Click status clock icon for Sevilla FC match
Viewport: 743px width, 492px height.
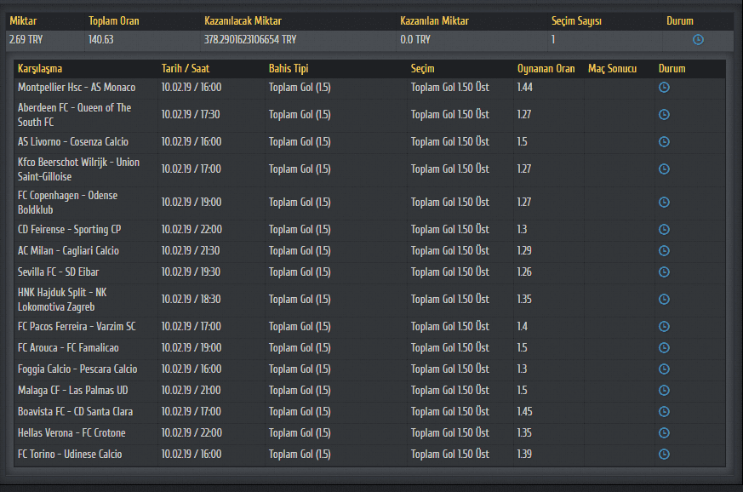665,272
